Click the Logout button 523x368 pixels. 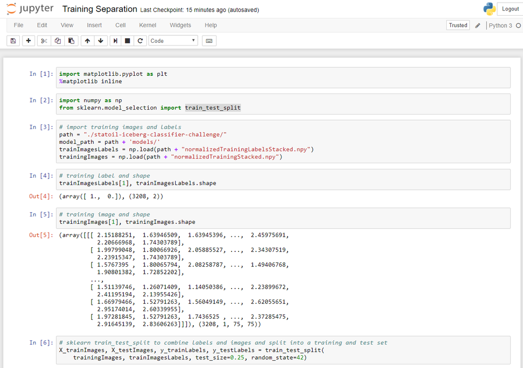[510, 9]
